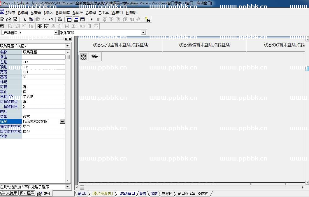Viewport: 309px width, 197px height.
Task: Toggle the 可视 (visible) property value
Action: tap(44, 87)
